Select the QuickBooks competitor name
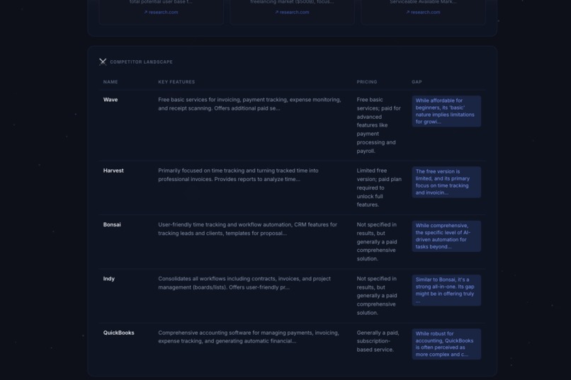The image size is (571, 380). 119,333
